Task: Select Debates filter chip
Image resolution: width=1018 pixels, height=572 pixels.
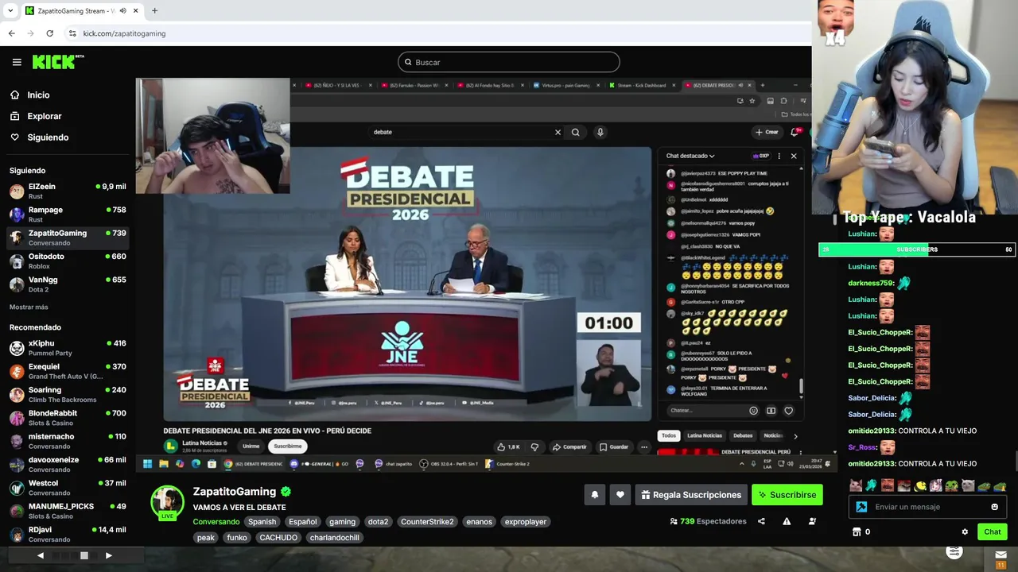Action: (x=743, y=435)
